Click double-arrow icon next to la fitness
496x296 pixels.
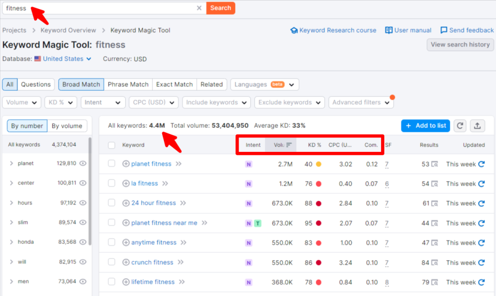[165, 183]
